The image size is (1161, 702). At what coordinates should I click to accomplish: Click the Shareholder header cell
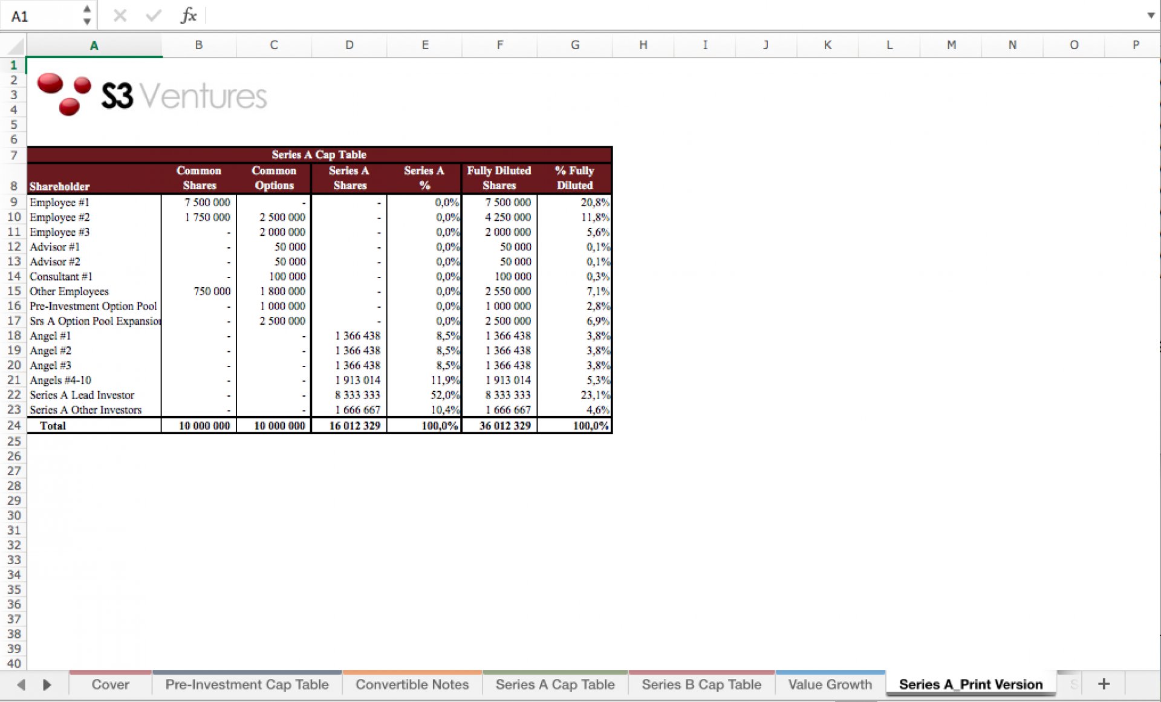click(x=94, y=178)
